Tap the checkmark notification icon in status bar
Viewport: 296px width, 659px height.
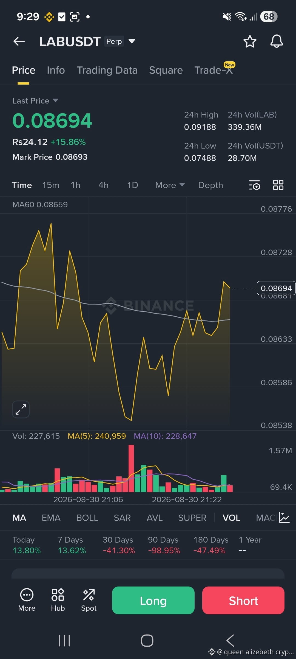(x=62, y=17)
